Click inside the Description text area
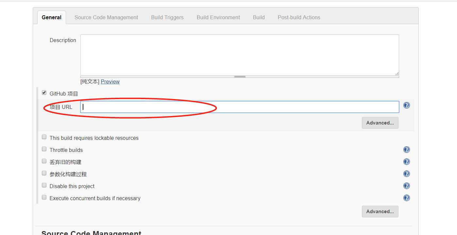 pyautogui.click(x=240, y=55)
